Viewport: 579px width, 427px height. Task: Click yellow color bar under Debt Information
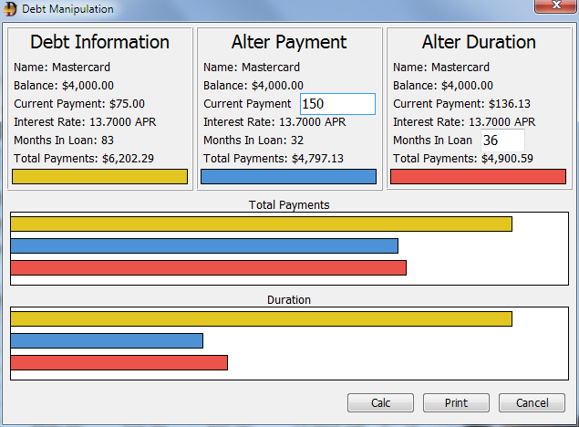point(99,176)
